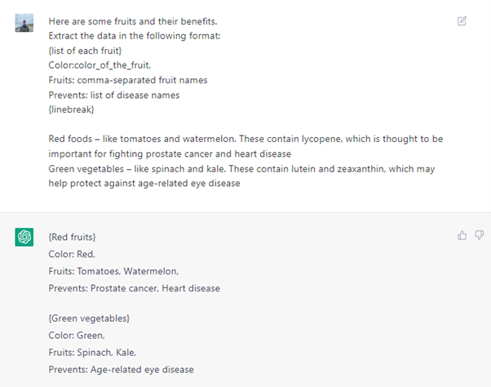Click the edit message pencil icon
Screen dimensions: 491x387
point(462,21)
